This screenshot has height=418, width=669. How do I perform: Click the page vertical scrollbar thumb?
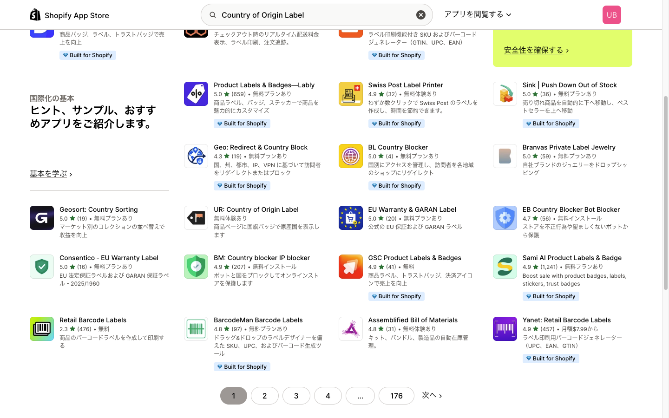665,193
